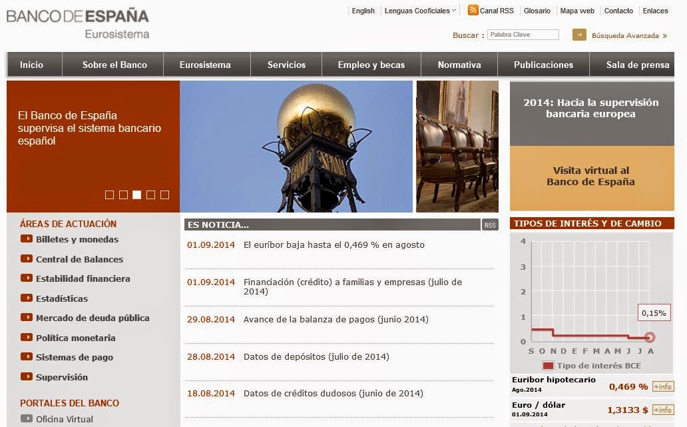Open the 2014 supervisión bancaria europea banner
This screenshot has width=687, height=427.
click(x=592, y=113)
